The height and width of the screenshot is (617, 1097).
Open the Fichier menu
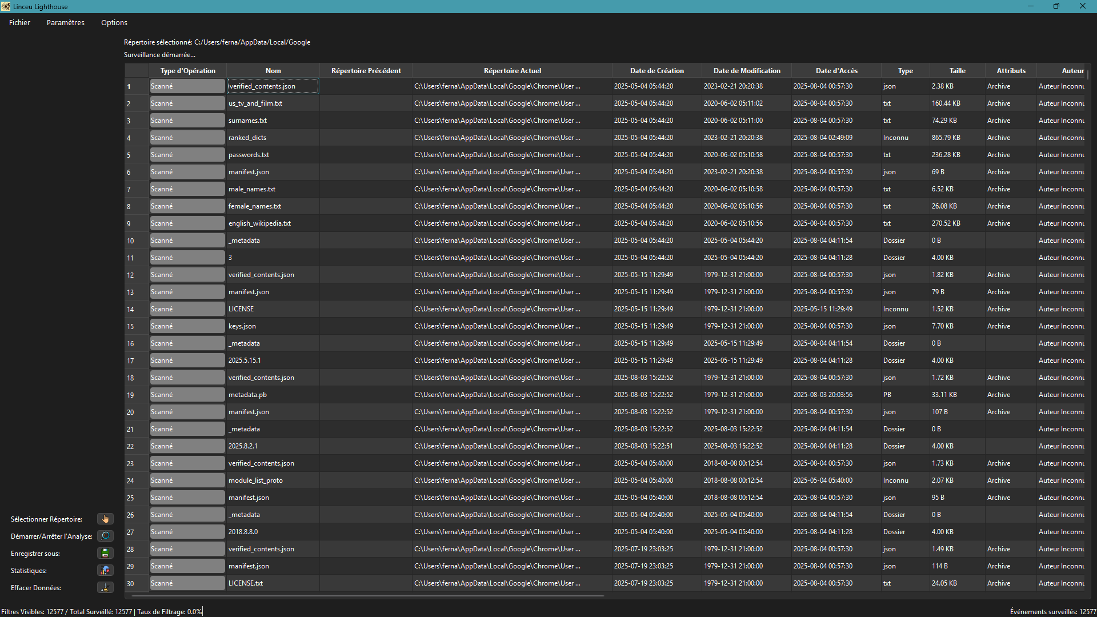tap(19, 22)
